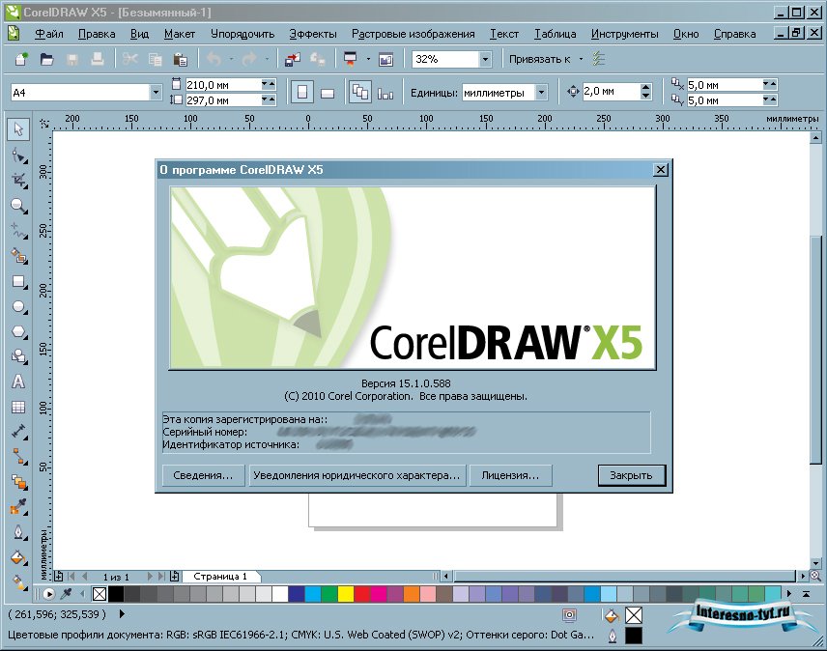
Task: Set portrait page orientation
Action: point(302,93)
